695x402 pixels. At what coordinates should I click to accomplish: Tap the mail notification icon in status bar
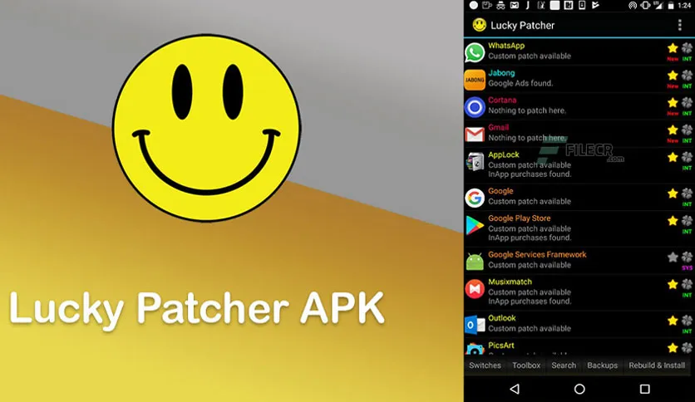point(514,5)
